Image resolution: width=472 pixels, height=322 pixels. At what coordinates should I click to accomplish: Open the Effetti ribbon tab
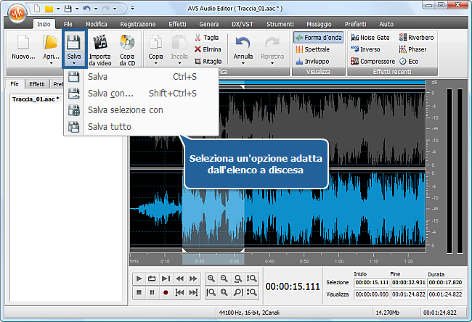[177, 24]
